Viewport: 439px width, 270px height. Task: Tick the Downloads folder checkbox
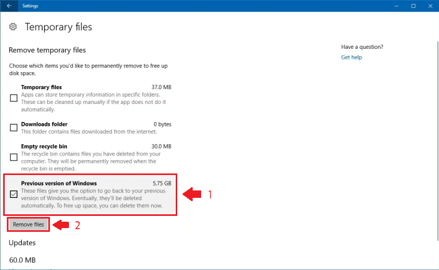[x=13, y=128]
